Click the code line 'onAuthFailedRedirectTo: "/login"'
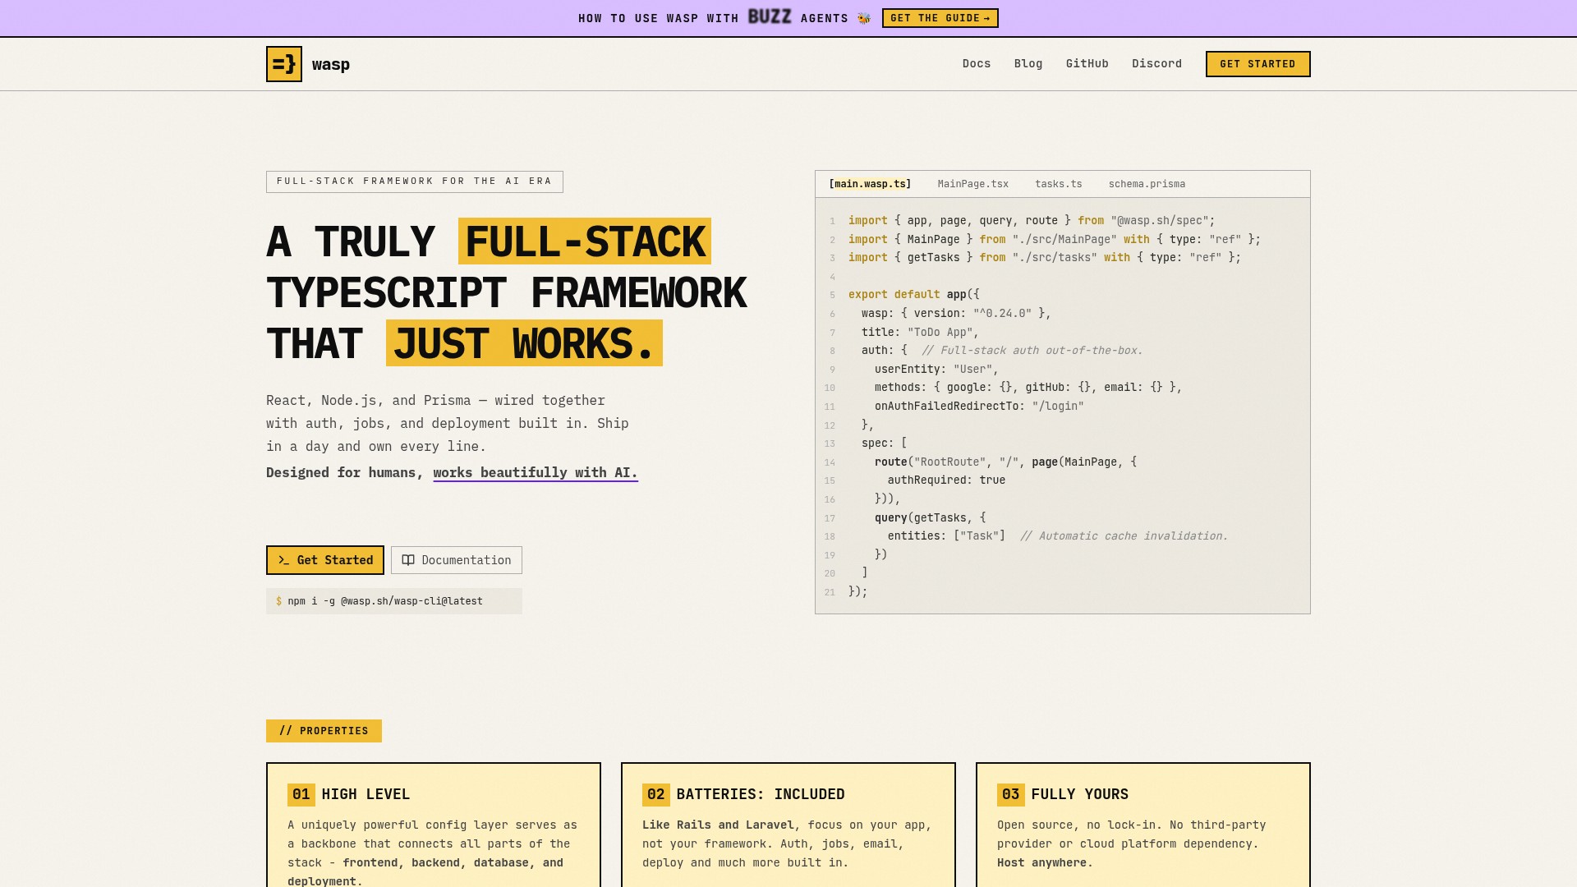 [980, 407]
